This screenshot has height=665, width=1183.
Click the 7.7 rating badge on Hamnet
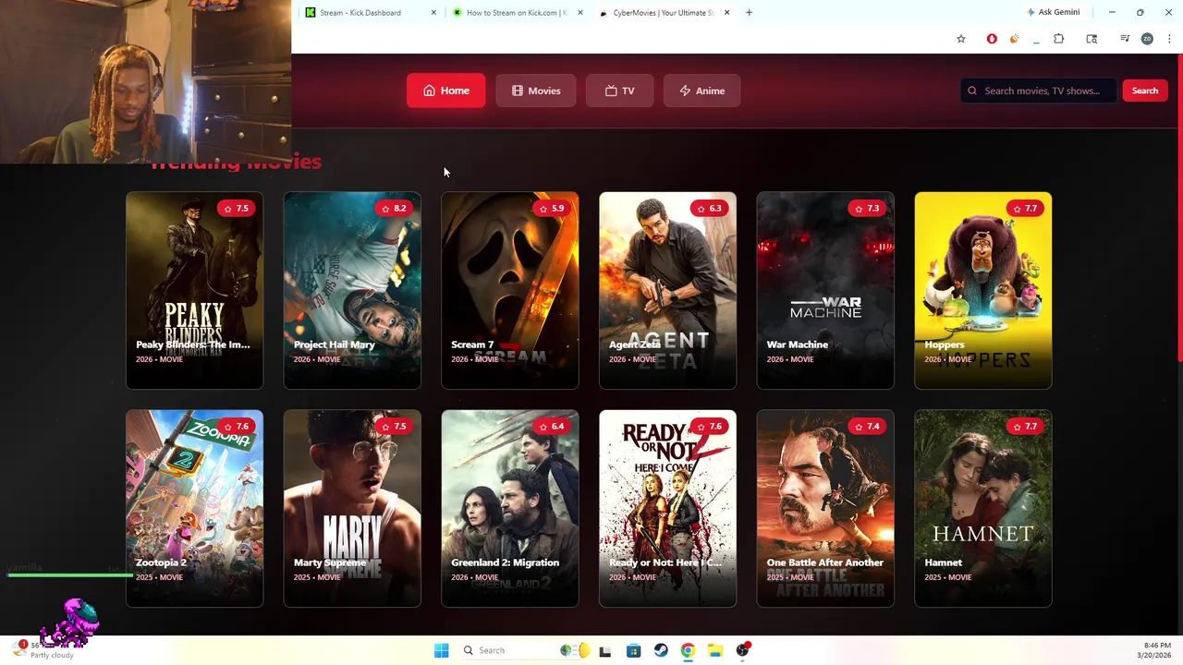pos(1025,426)
